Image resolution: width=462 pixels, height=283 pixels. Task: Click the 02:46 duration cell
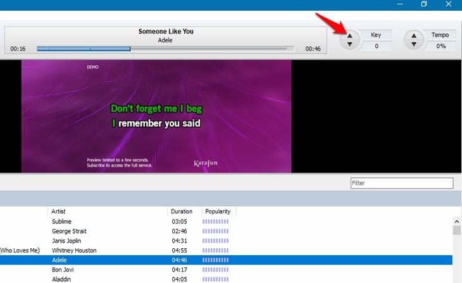[x=180, y=231]
